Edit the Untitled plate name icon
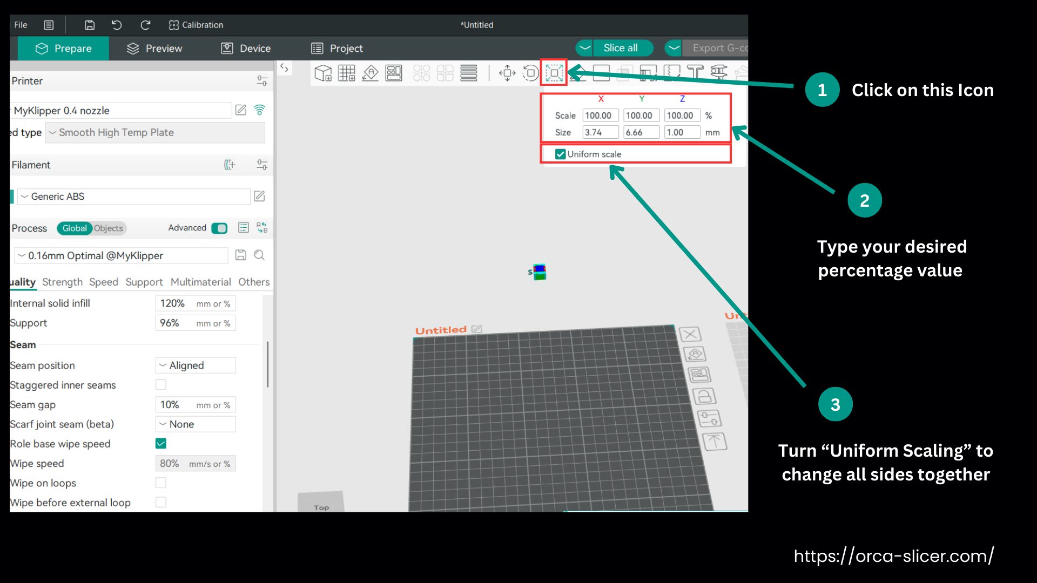This screenshot has width=1037, height=583. click(476, 329)
